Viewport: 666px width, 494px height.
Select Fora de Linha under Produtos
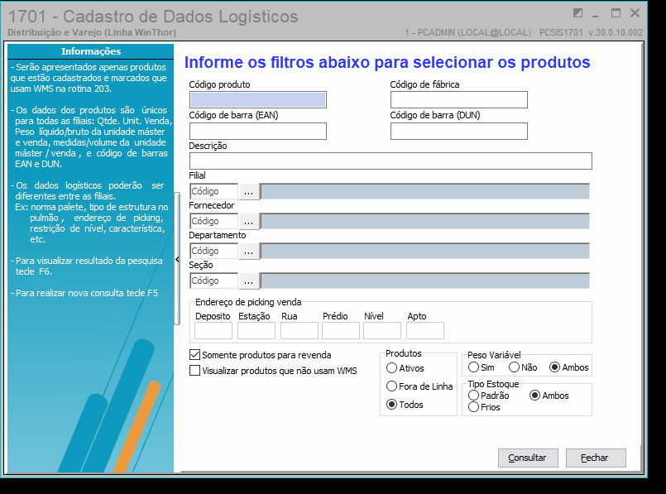(391, 386)
